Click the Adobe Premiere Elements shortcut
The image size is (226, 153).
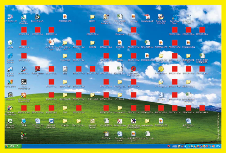tap(106, 17)
